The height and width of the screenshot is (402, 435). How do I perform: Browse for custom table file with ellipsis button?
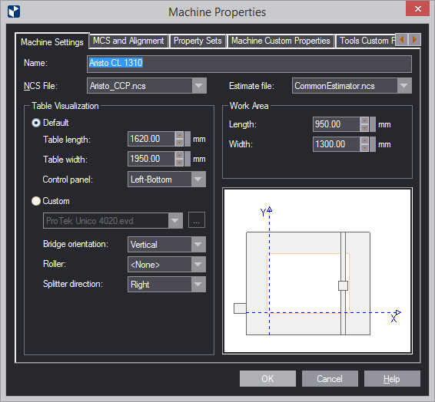pyautogui.click(x=197, y=220)
